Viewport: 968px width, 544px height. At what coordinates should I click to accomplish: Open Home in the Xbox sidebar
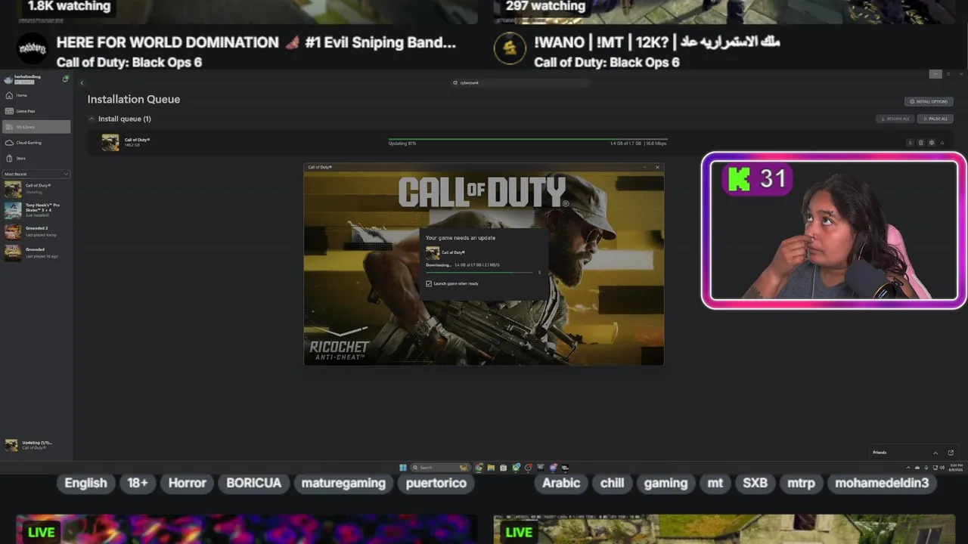click(36, 95)
